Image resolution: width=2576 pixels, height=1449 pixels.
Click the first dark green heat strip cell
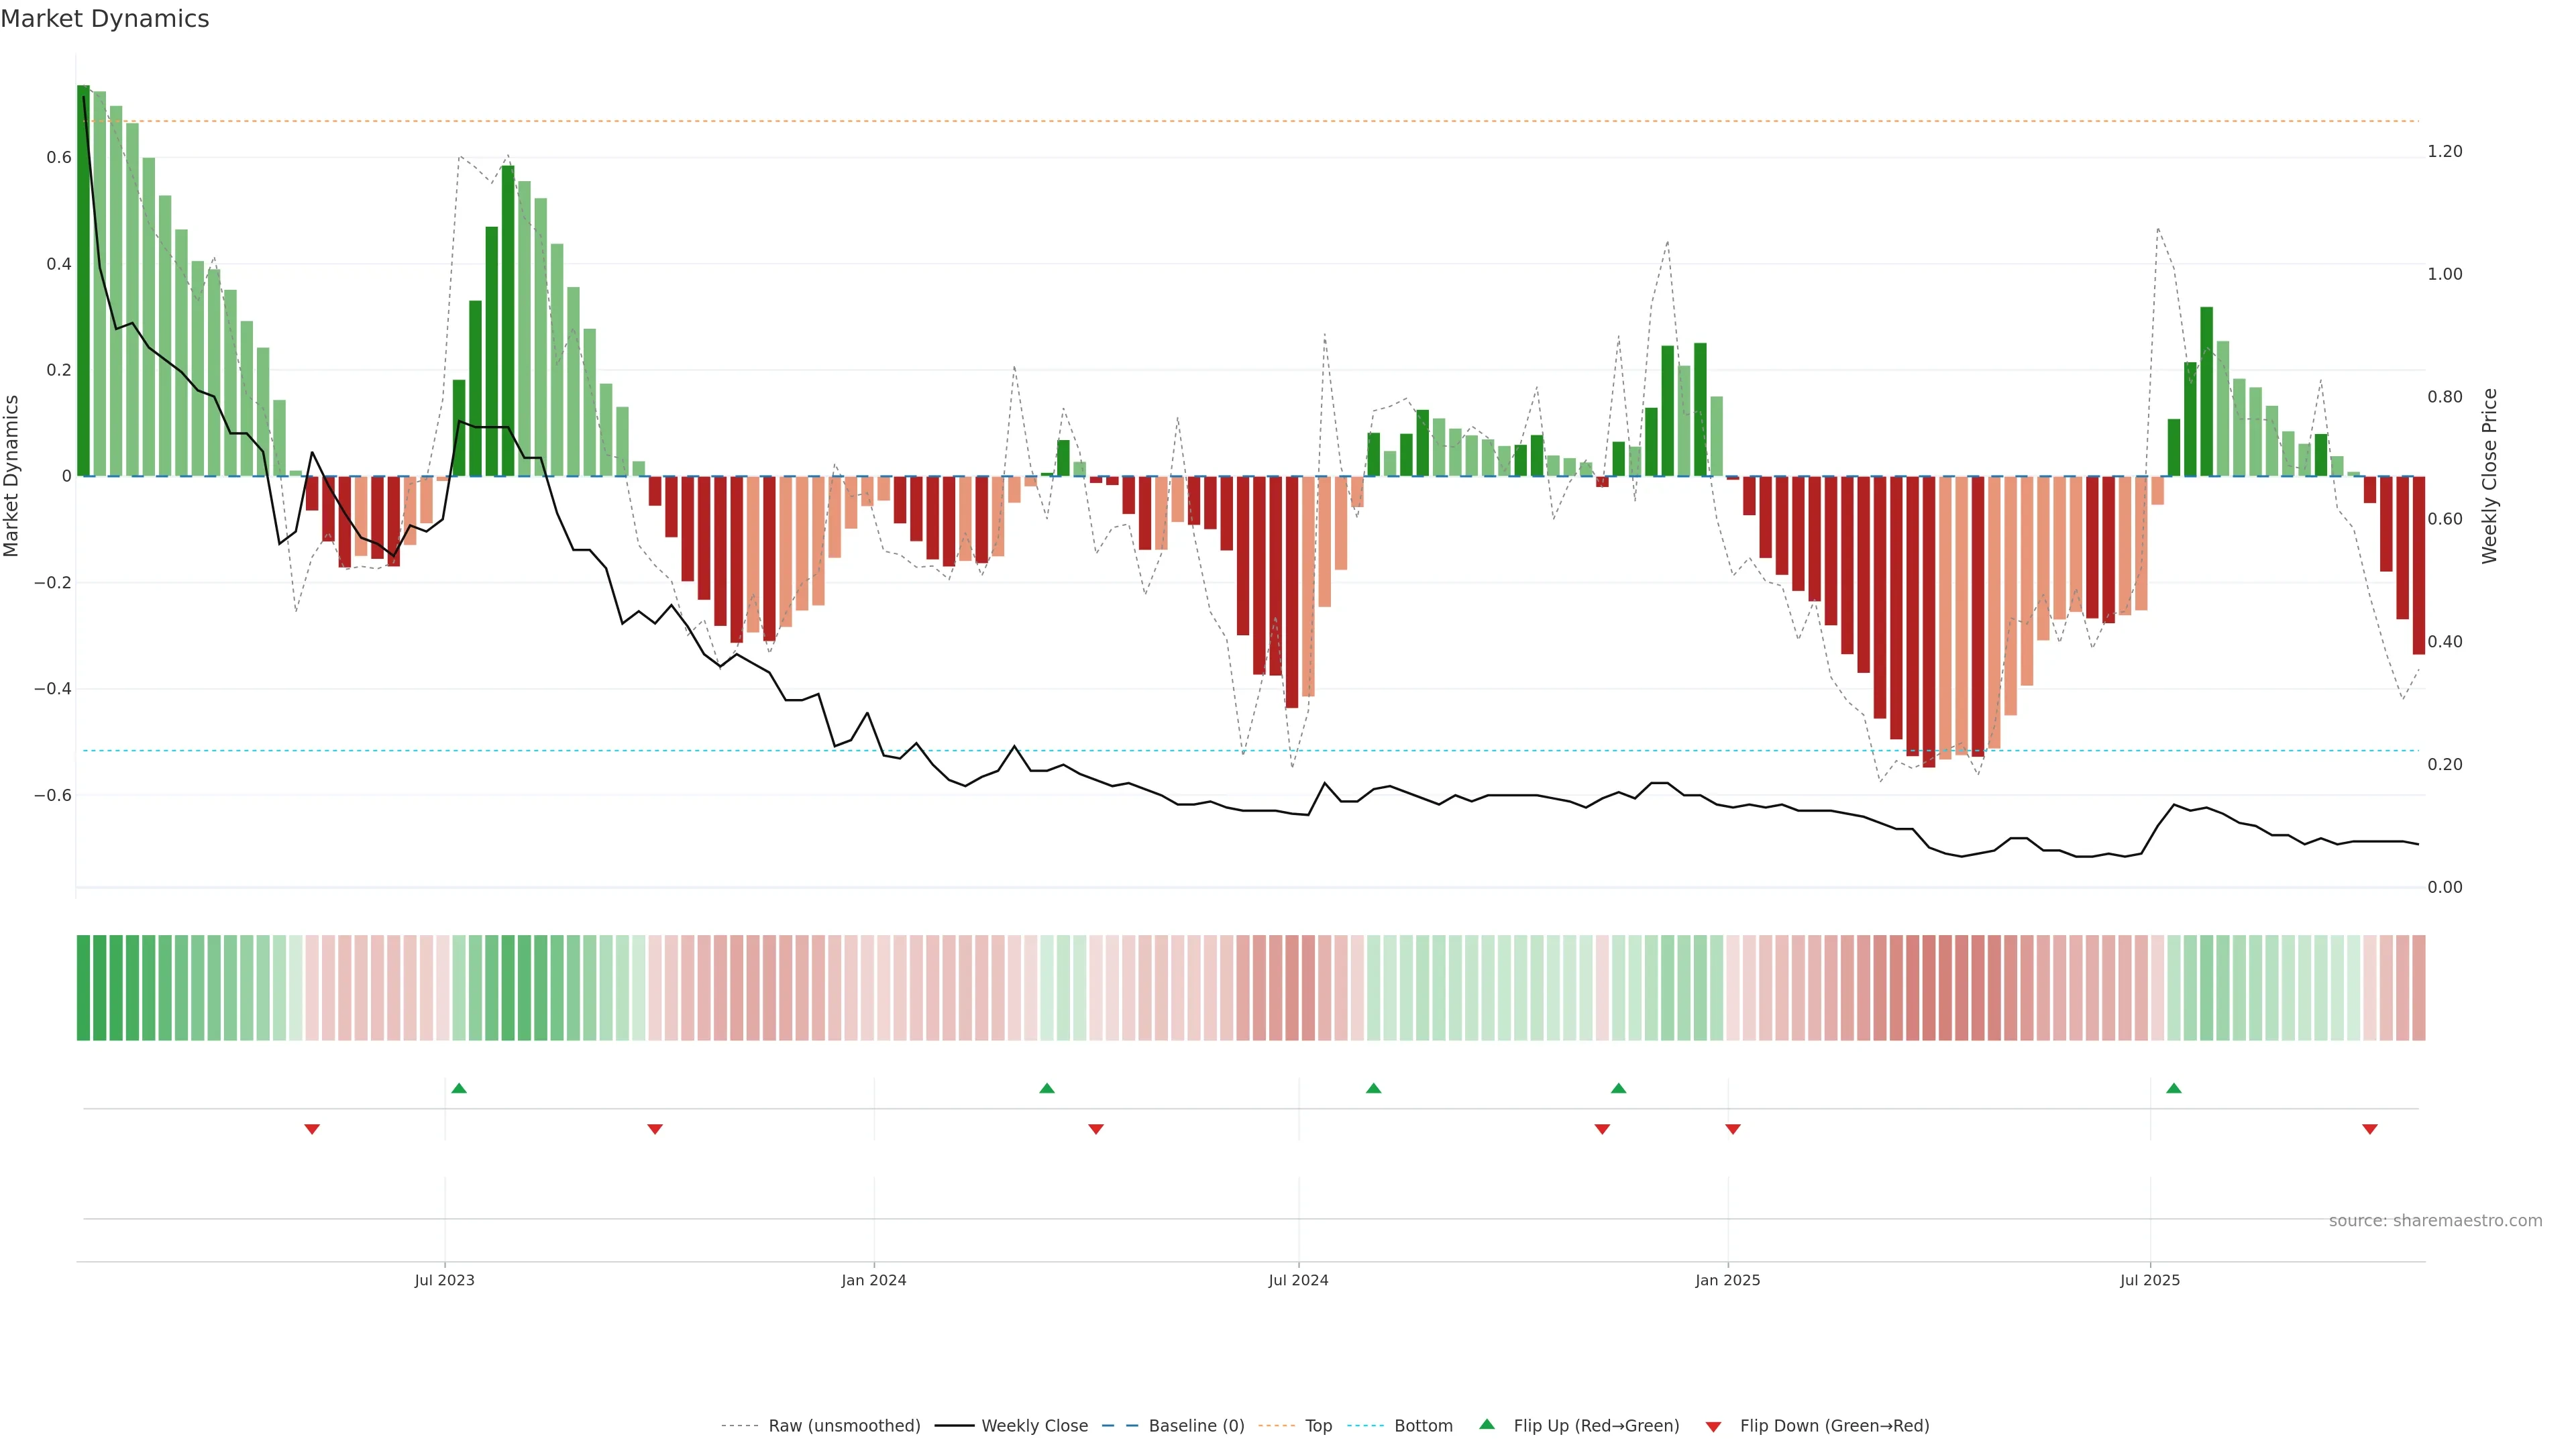pyautogui.click(x=83, y=987)
